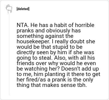Open the [deleted] username link
This screenshot has width=109, height=100.
(x=23, y=9)
